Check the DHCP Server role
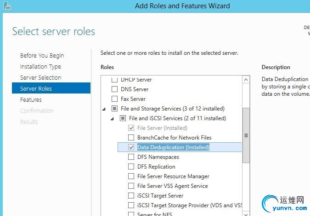Screen dimensions: 310x216 (x=115, y=80)
